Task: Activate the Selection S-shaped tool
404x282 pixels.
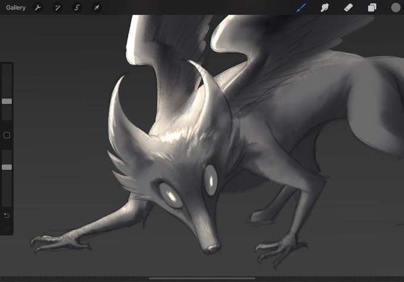Action: (x=77, y=8)
